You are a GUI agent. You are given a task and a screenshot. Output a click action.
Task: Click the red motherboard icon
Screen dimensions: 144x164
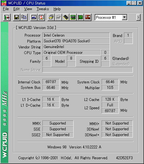click(x=88, y=17)
